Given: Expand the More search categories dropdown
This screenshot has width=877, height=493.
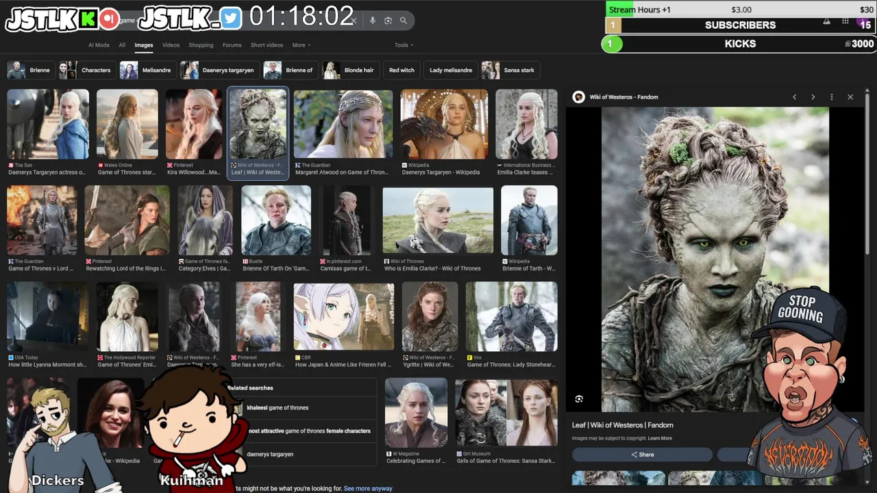Looking at the screenshot, I should tap(301, 45).
